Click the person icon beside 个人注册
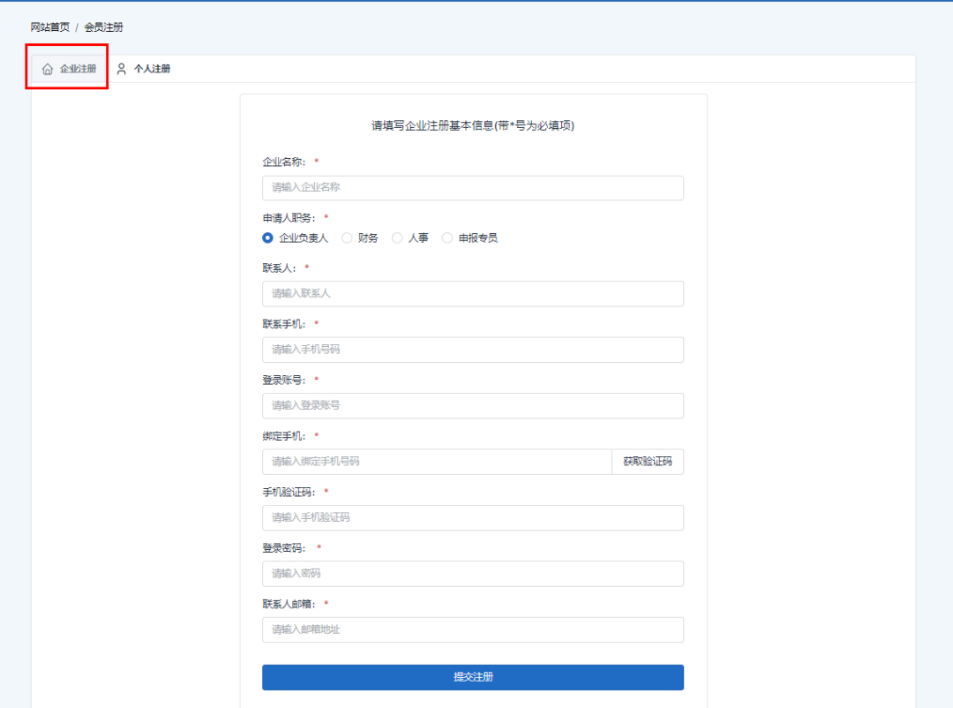Viewport: 953px width, 708px height. point(122,69)
